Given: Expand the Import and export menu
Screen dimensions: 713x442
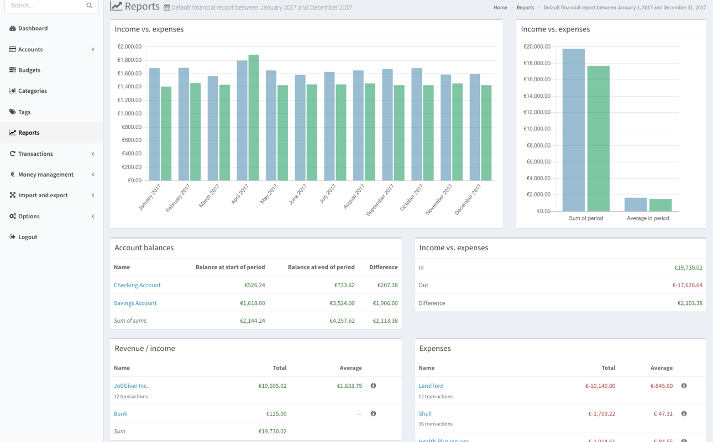Looking at the screenshot, I should click(93, 195).
